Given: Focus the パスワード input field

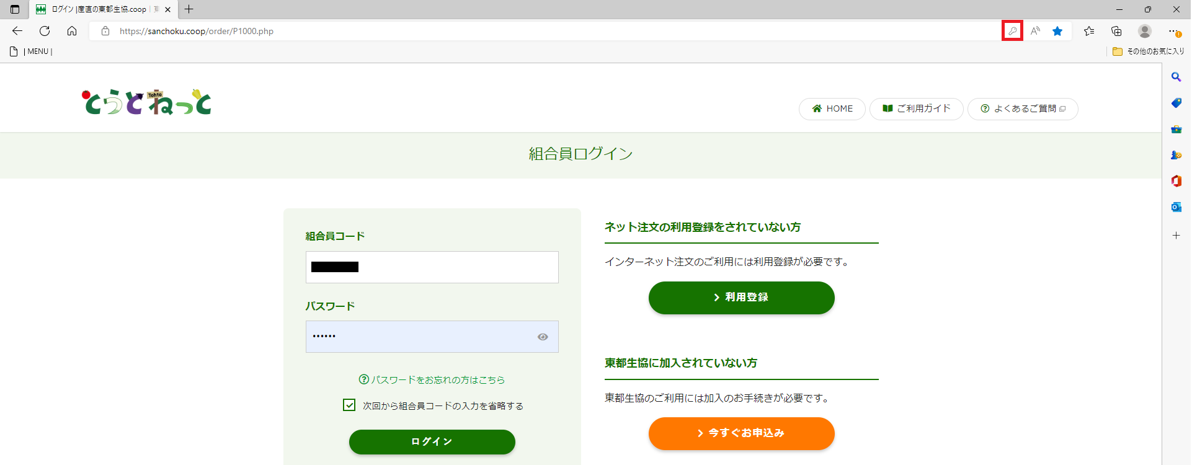Looking at the screenshot, I should [x=432, y=337].
